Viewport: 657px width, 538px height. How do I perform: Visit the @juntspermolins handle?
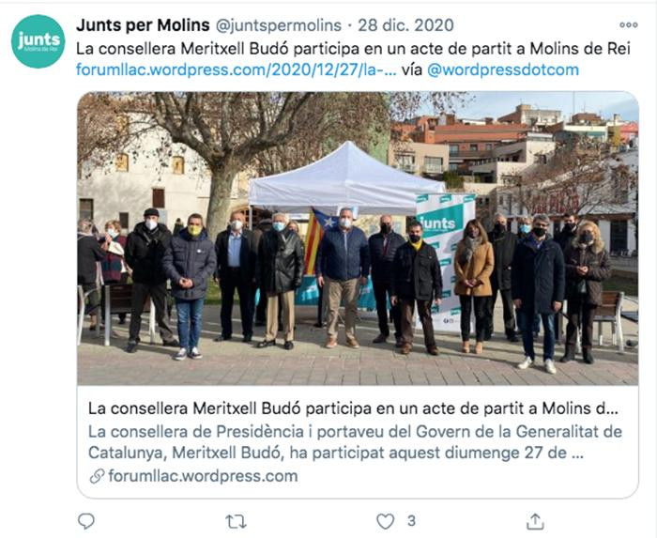[x=279, y=25]
